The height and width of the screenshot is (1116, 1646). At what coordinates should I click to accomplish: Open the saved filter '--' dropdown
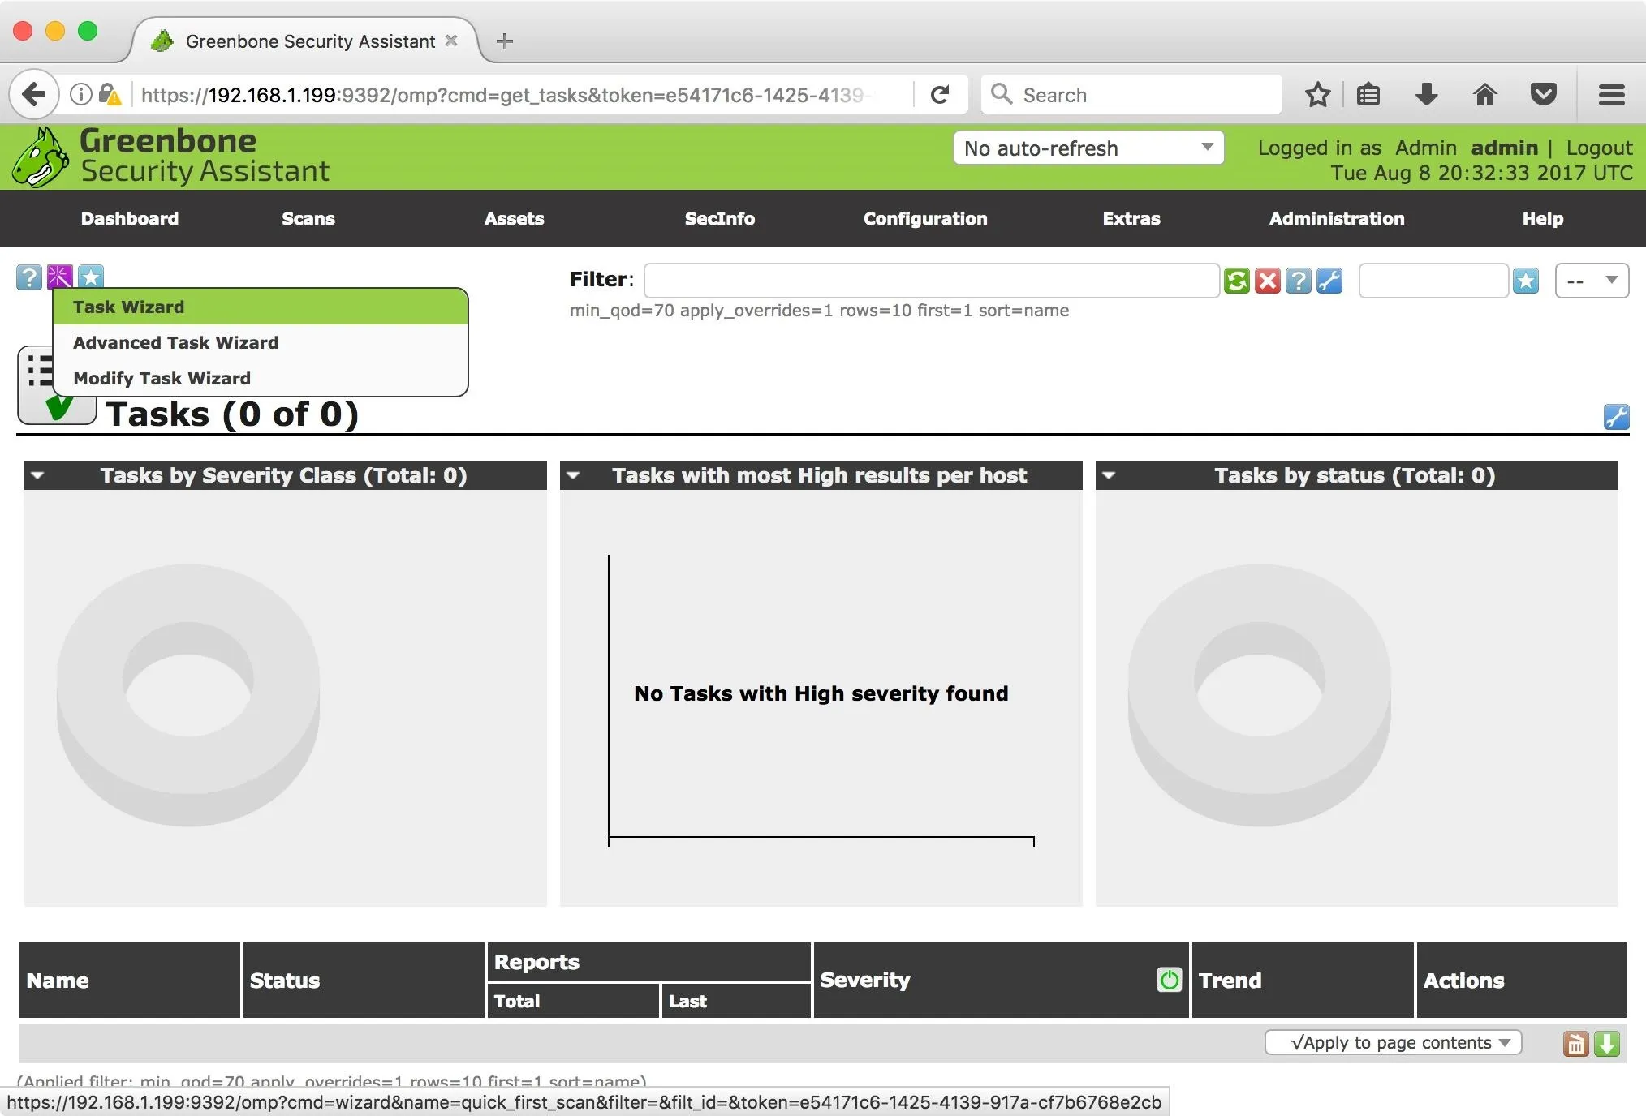1592,281
